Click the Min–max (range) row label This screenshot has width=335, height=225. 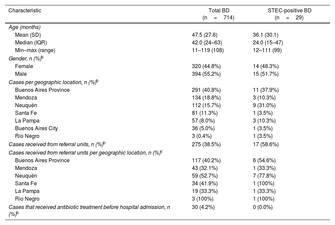coord(35,50)
